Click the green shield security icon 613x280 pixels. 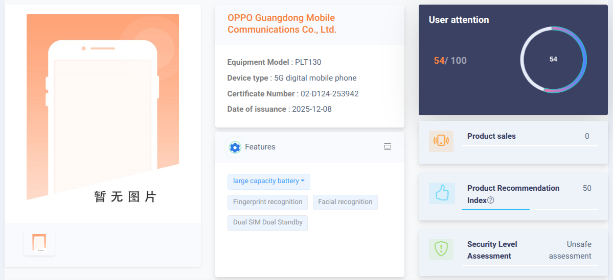coord(441,249)
